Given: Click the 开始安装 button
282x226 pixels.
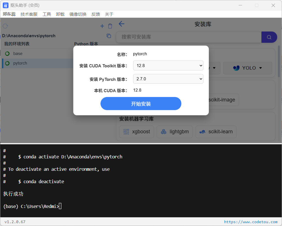Looking at the screenshot, I should coord(141,103).
